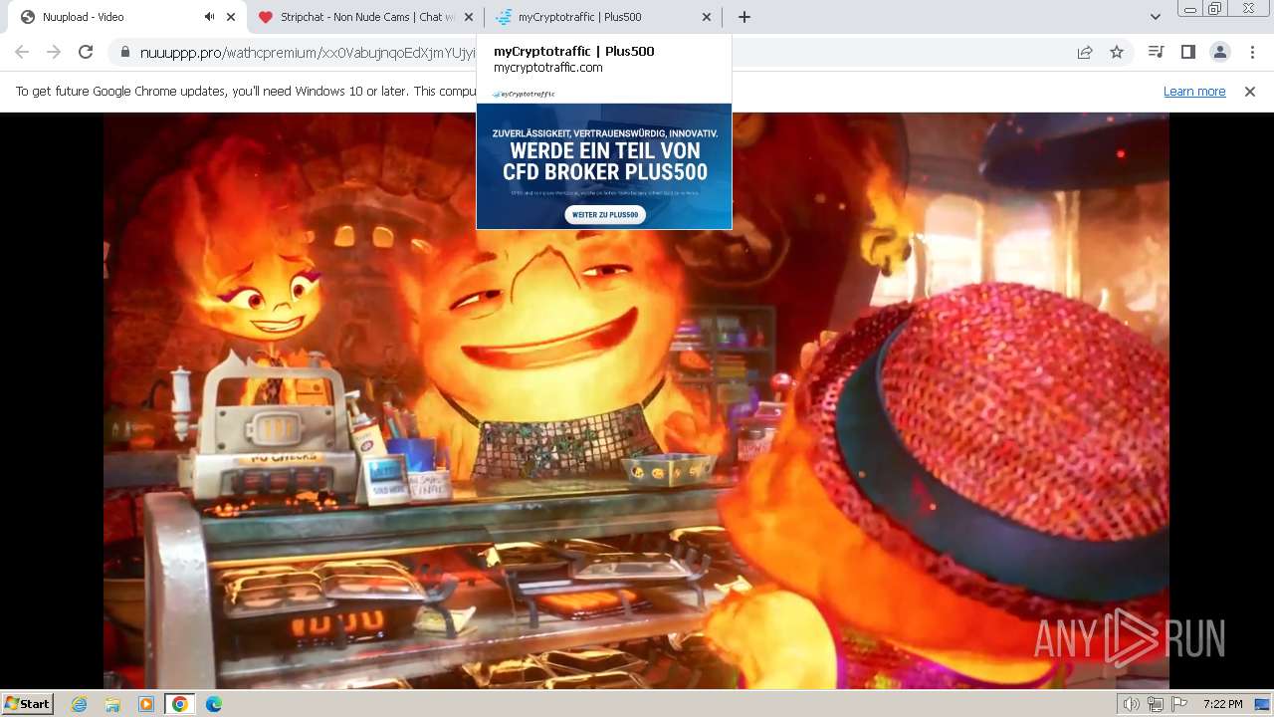
Task: Open the Windows Start menu
Action: [27, 704]
